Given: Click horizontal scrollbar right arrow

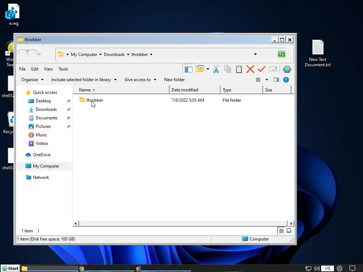Looking at the screenshot, I should 291,224.
